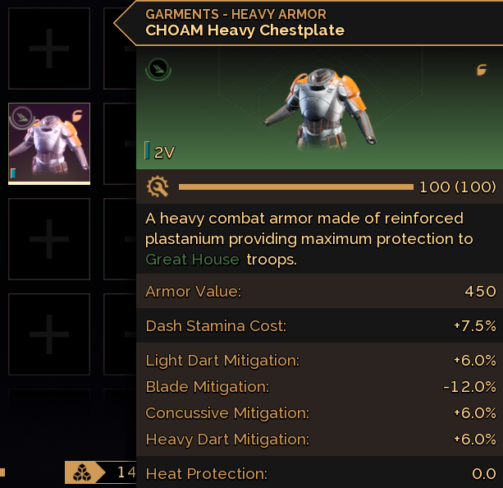Click the durability gear icon
The width and height of the screenshot is (503, 488).
(157, 187)
